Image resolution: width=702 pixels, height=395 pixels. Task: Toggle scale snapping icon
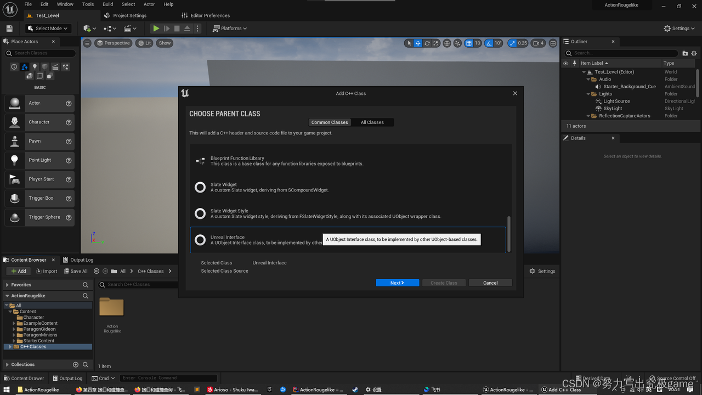tap(512, 43)
